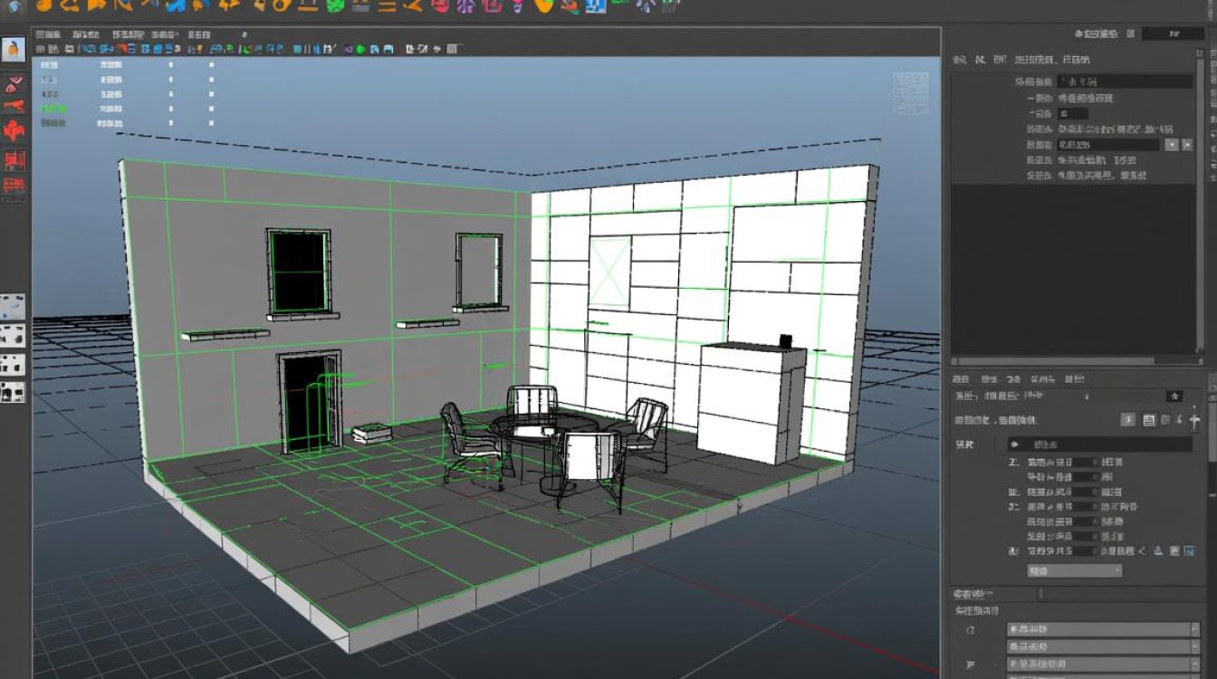Toggle first white checkbox in viewport stats first row
Screen dimensions: 1217x679
tap(171, 65)
